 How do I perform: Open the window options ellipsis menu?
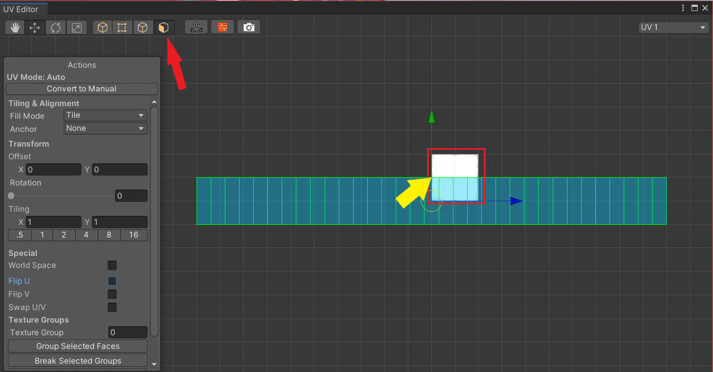(x=682, y=8)
